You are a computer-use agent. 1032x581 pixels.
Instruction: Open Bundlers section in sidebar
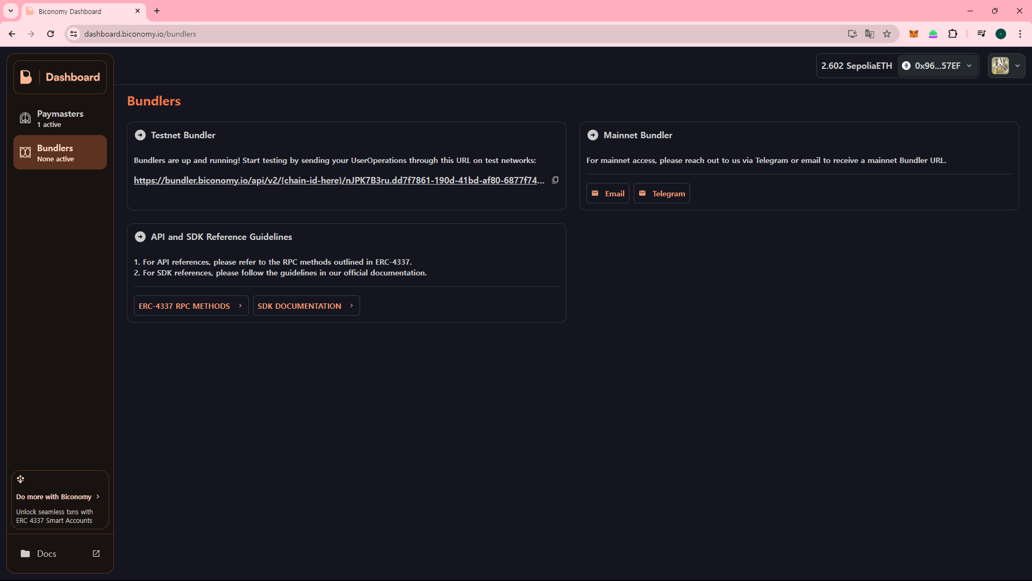click(60, 152)
